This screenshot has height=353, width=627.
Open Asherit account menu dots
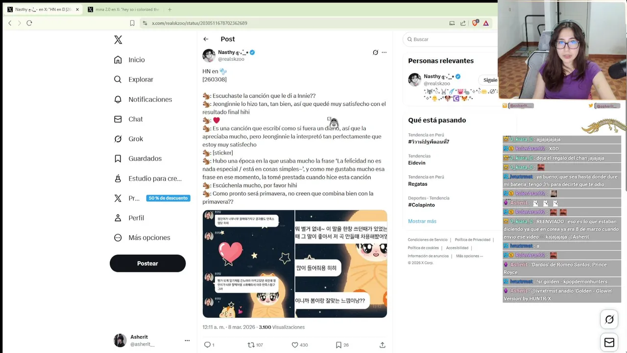187,340
